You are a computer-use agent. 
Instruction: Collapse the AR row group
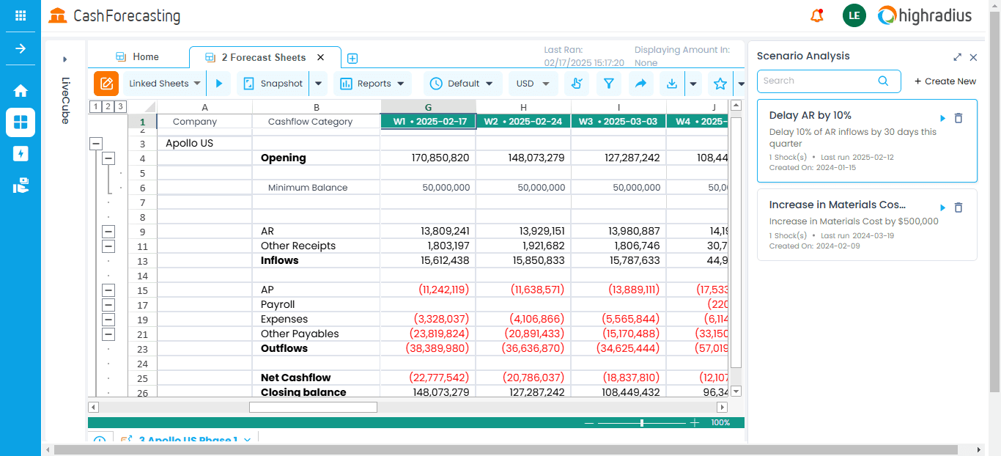pos(108,232)
